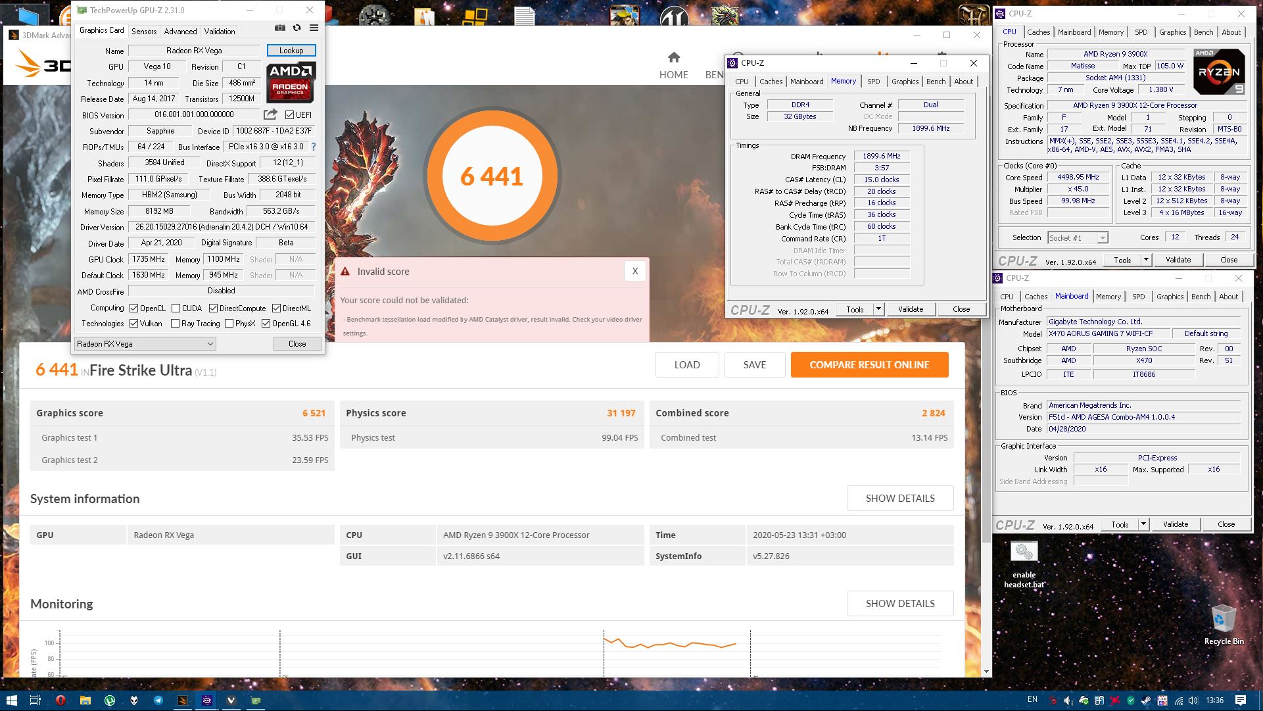Image resolution: width=1263 pixels, height=711 pixels.
Task: Open Task View on the taskbar
Action: (x=36, y=700)
